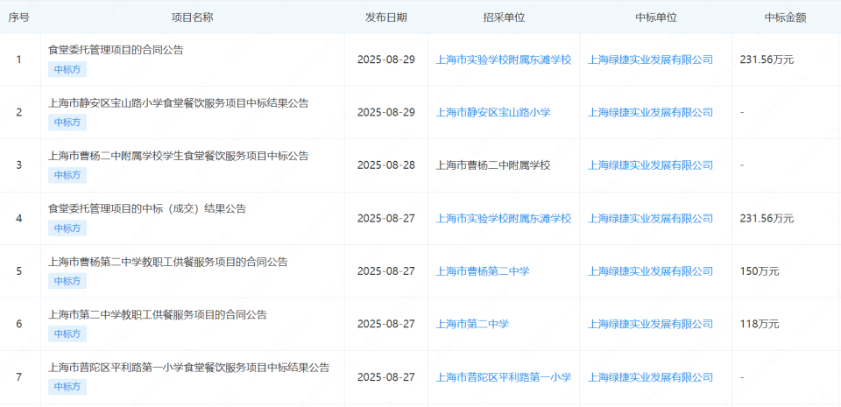Select date 2025-08-29 in row 2
841x407 pixels.
tap(386, 112)
